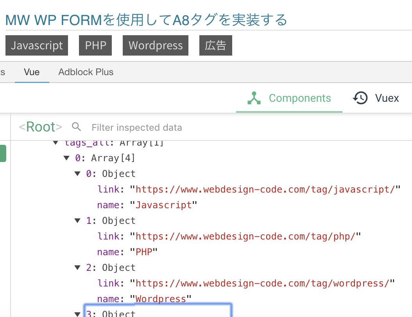Collapse the tags_all array
The height and width of the screenshot is (317, 412).
tap(56, 143)
